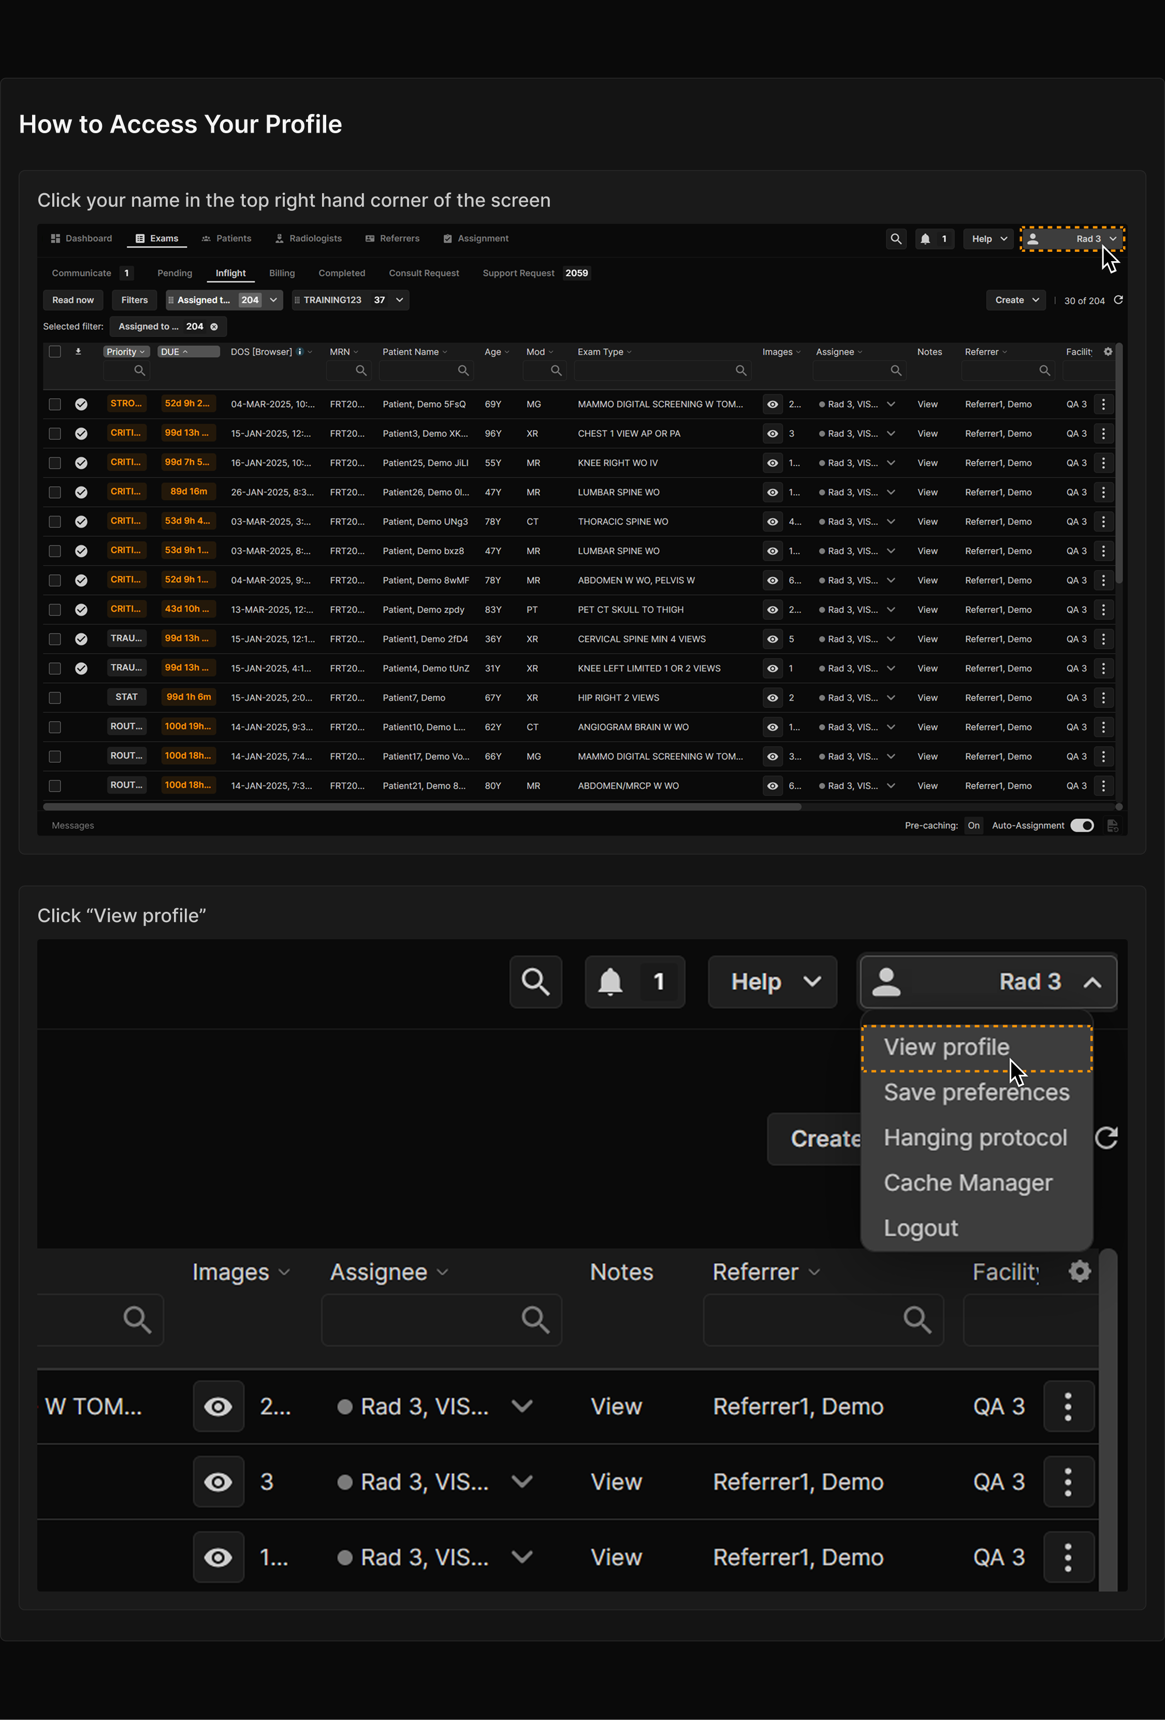Toggle the Auto-Assignment switch
The width and height of the screenshot is (1165, 1720).
1082,825
